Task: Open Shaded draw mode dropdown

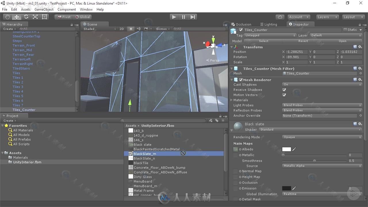Action: tap(99, 29)
